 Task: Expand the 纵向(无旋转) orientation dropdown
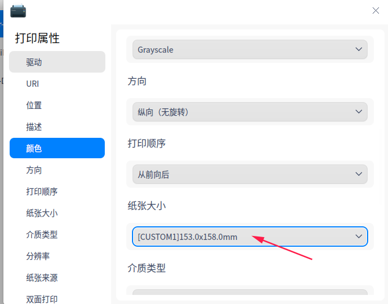pyautogui.click(x=250, y=112)
